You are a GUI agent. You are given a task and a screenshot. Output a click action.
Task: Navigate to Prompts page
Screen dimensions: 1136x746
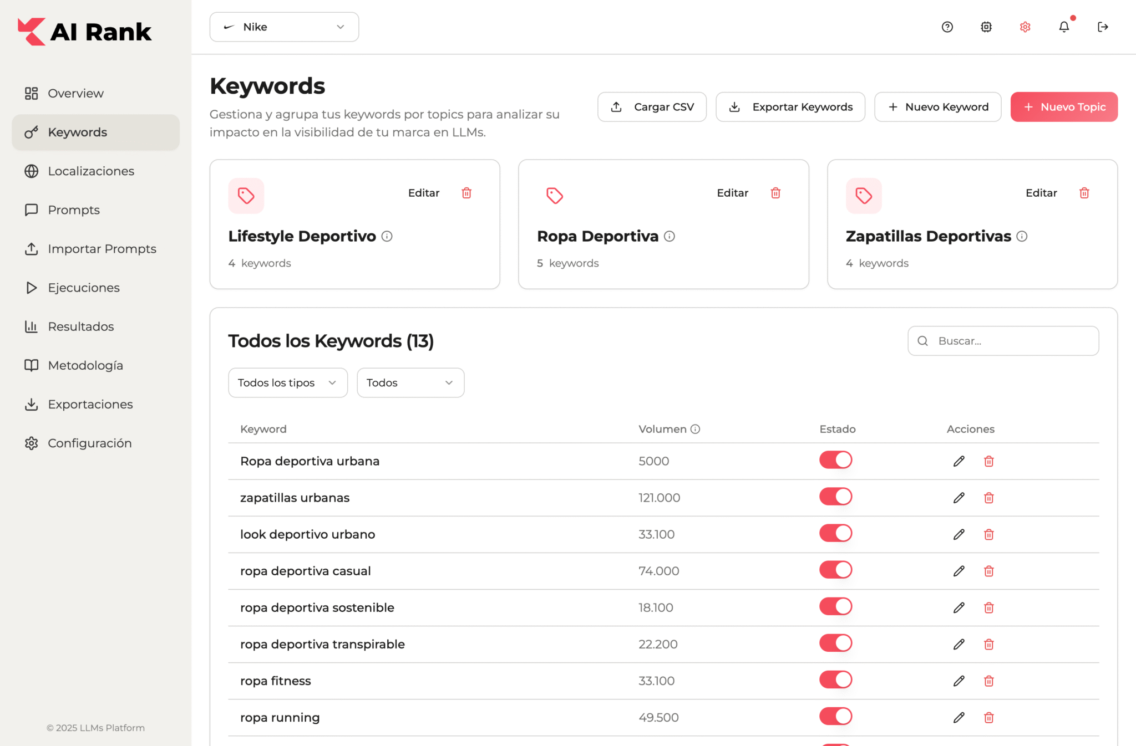(95, 210)
